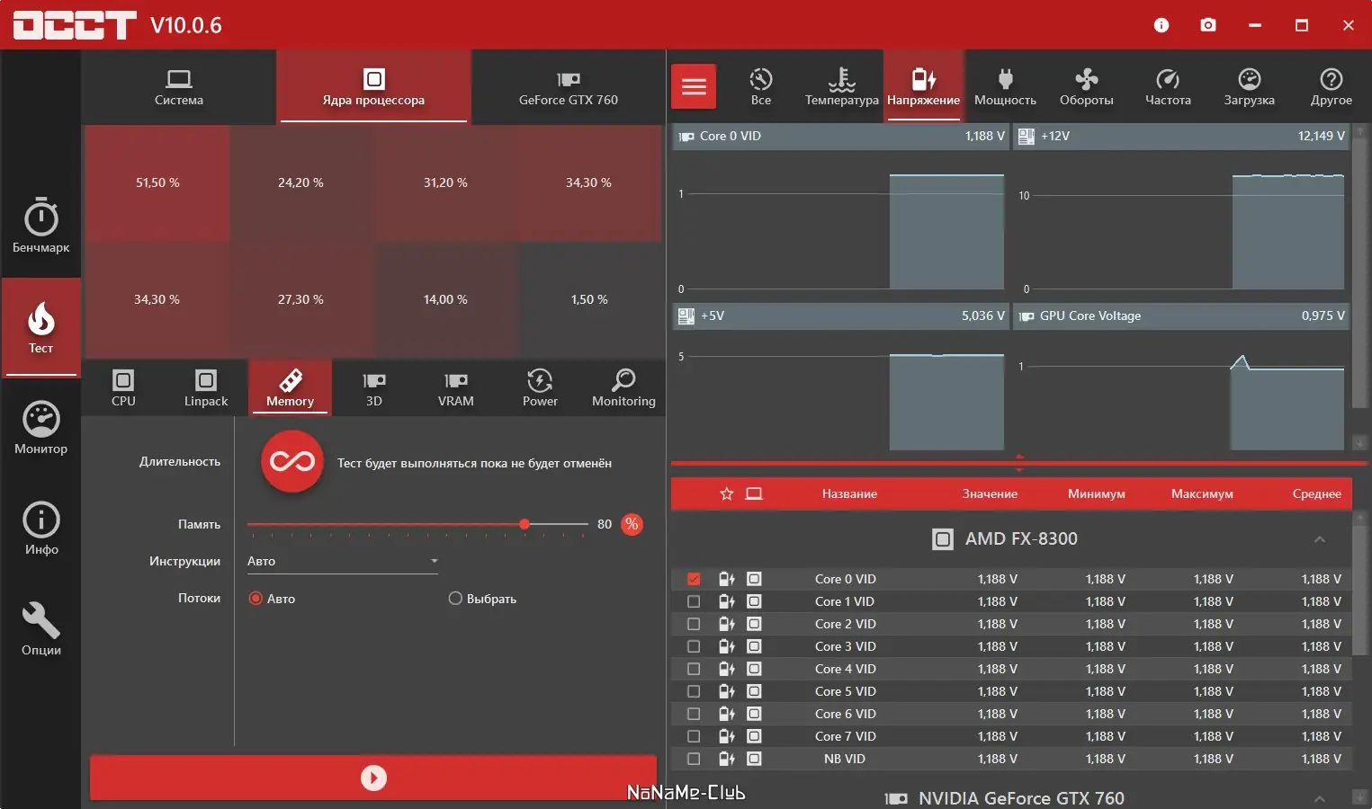Screen dimensions: 1372x809
Task: Show Обороты fan speed sensors
Action: (1087, 86)
